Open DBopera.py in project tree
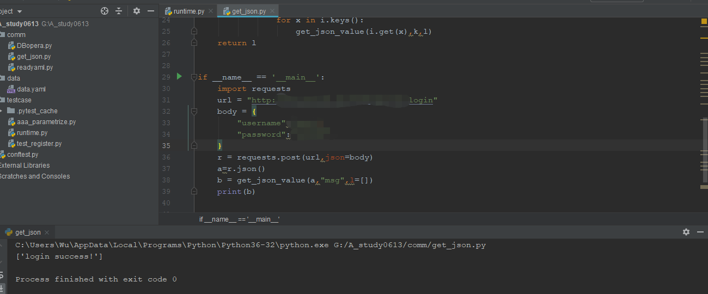708x294 pixels. click(x=34, y=46)
